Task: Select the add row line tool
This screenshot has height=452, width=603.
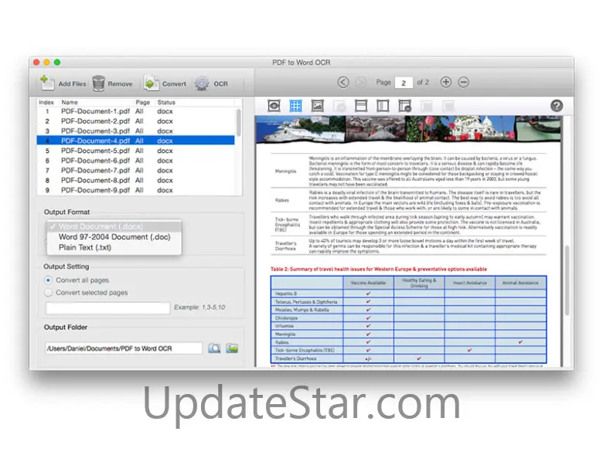Action: pos(361,106)
